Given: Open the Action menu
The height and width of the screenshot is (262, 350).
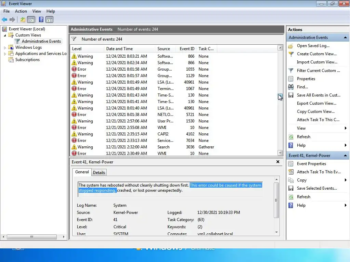Looking at the screenshot, I should [x=21, y=11].
